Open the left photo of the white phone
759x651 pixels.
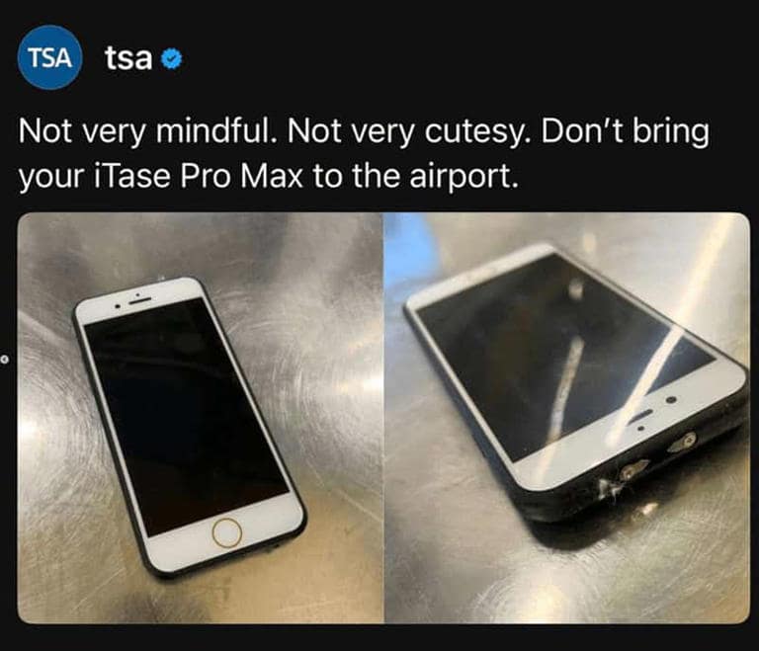pos(201,418)
